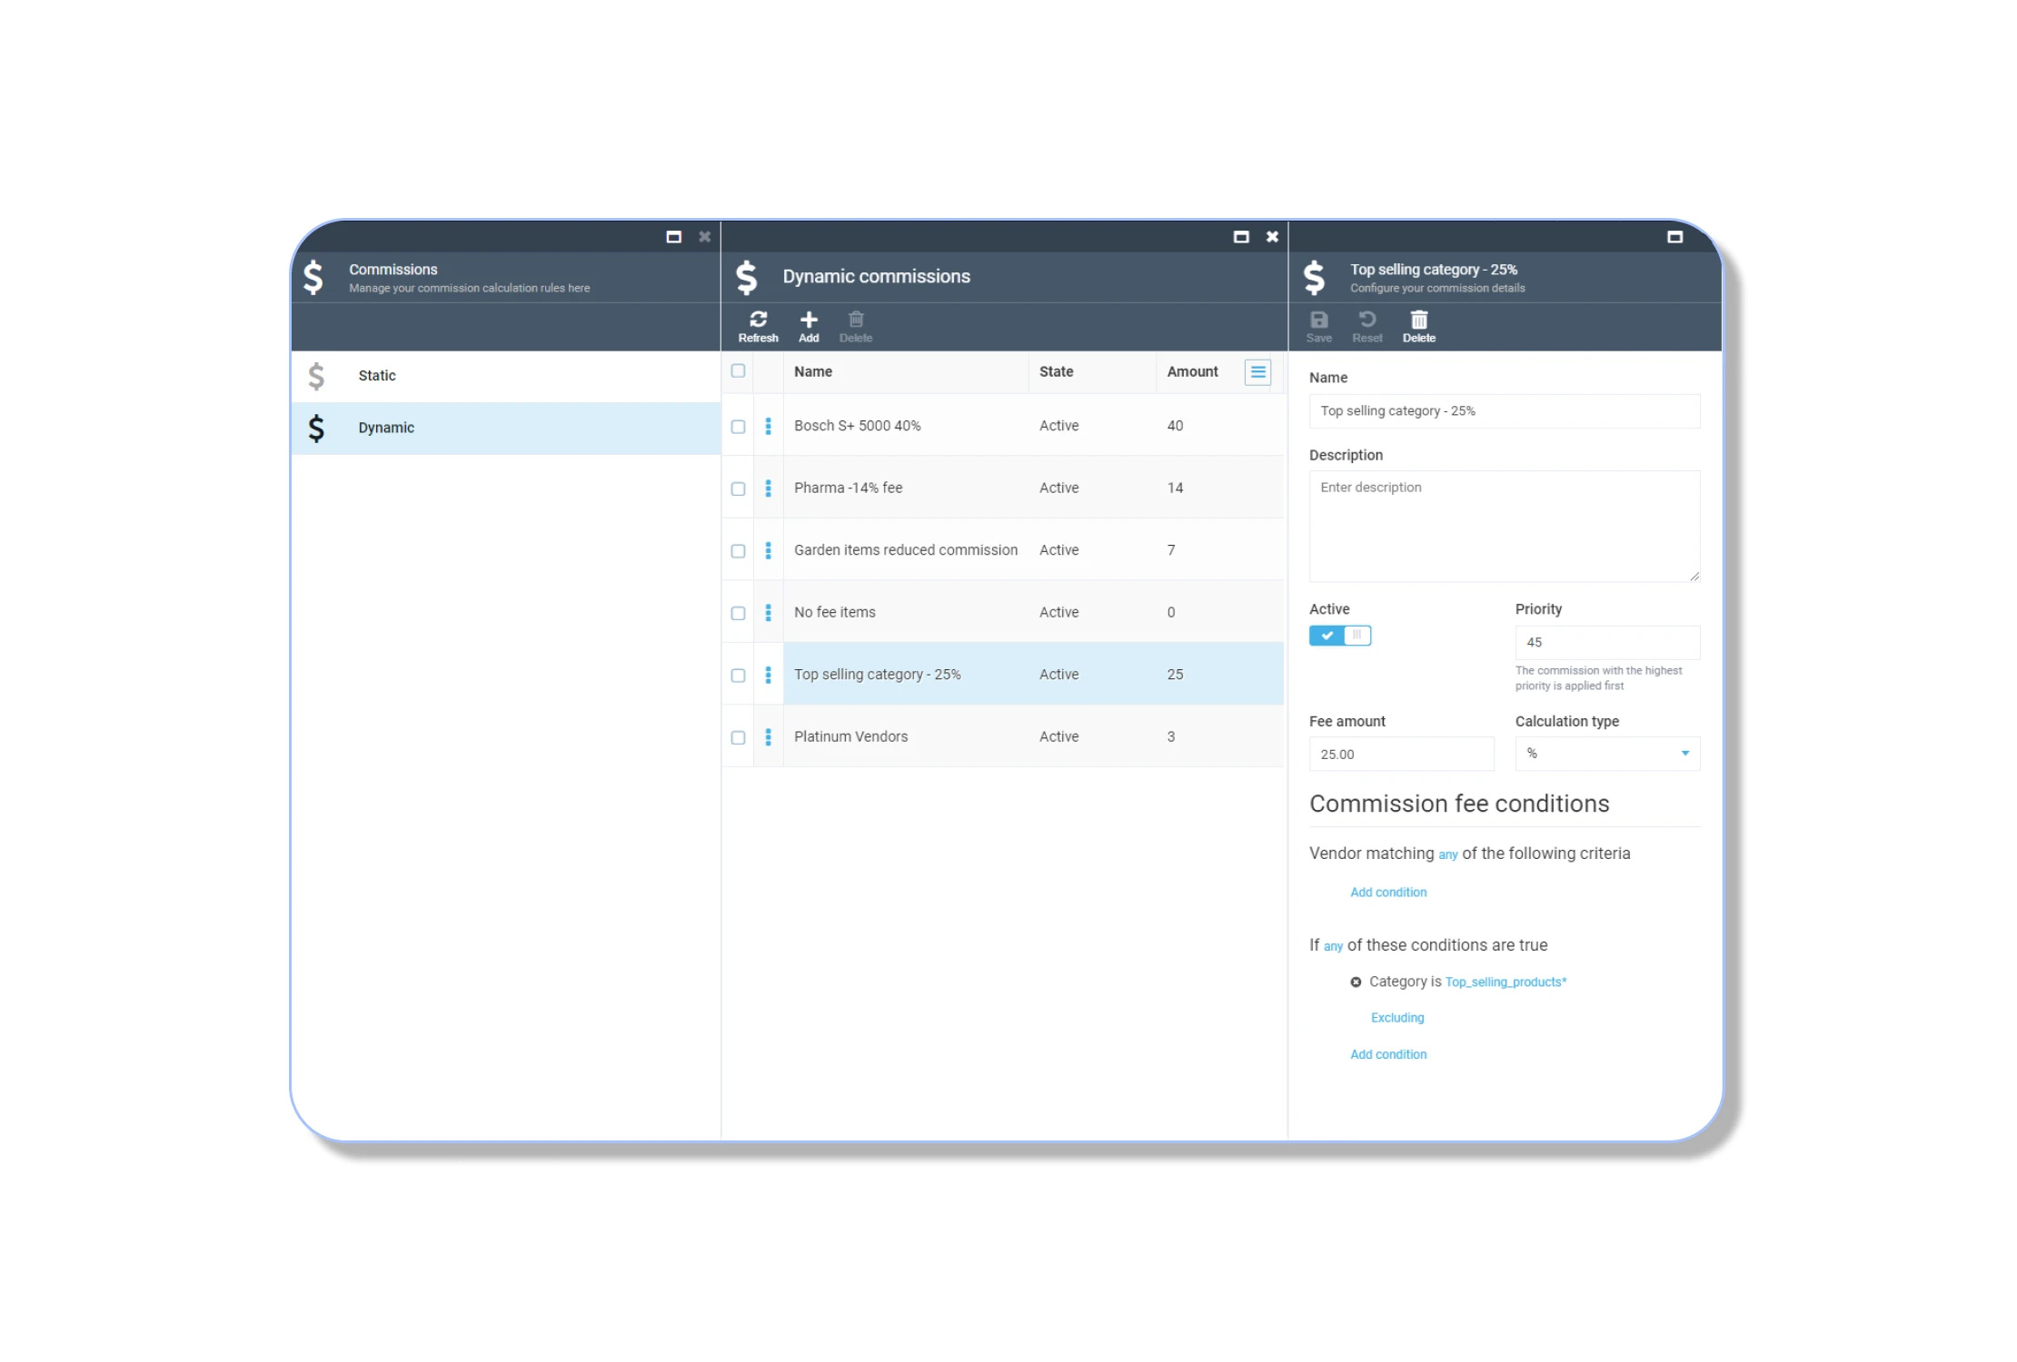Click dollar icon next to Static
This screenshot has width=2017, height=1362.
click(316, 376)
